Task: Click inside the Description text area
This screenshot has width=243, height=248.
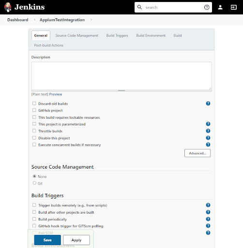Action: coord(121,76)
